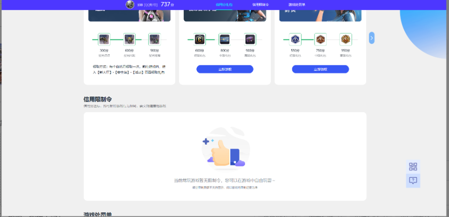449x217 pixels.
Task: Open the 信用分礼包 tab
Action: point(224,5)
